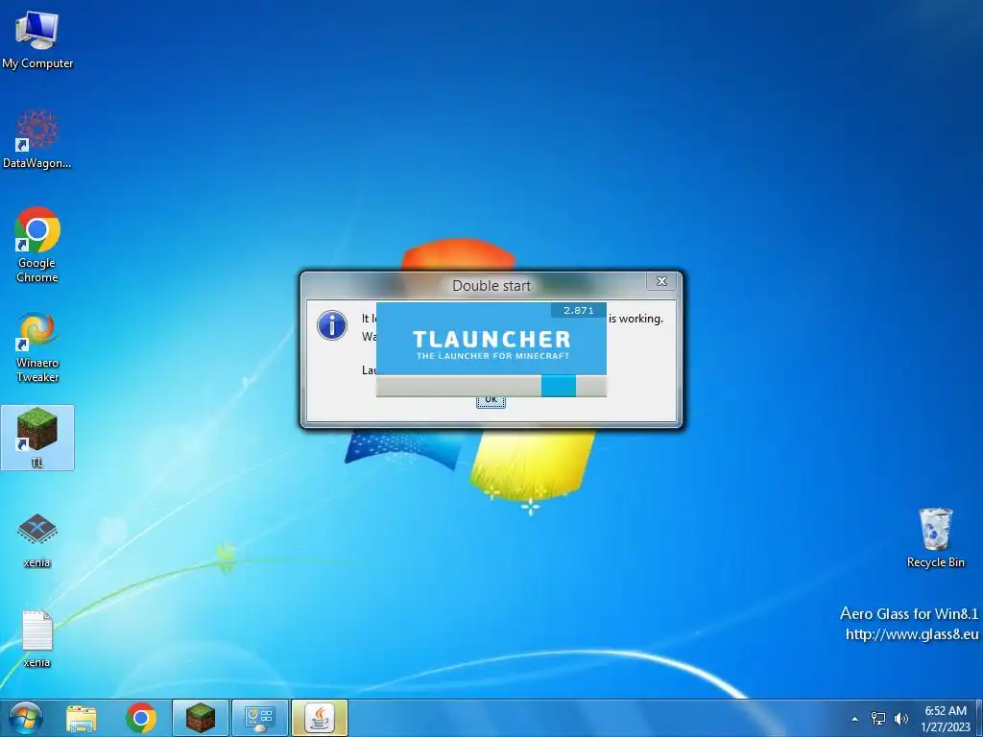Open the clock showing 6:52 AM
Image resolution: width=983 pixels, height=737 pixels.
pyautogui.click(x=946, y=719)
